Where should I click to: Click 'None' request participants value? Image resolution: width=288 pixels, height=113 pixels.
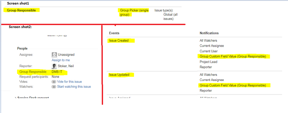click(55, 77)
